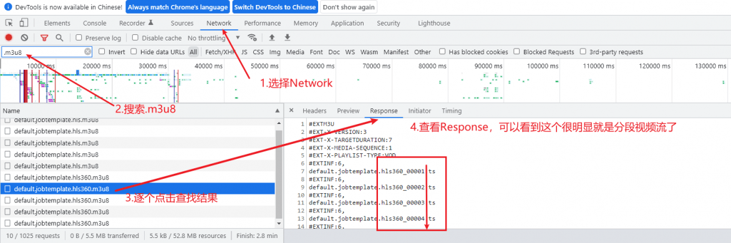The image size is (731, 243).
Task: Click the request list vertical scrollbar
Action: 279,174
